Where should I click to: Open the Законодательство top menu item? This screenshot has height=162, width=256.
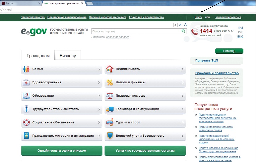33,17
